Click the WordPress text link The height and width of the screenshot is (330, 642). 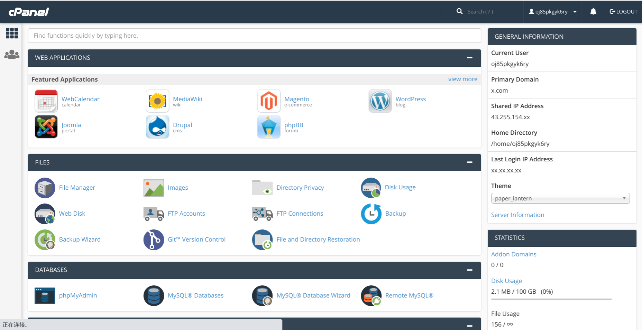click(x=411, y=99)
